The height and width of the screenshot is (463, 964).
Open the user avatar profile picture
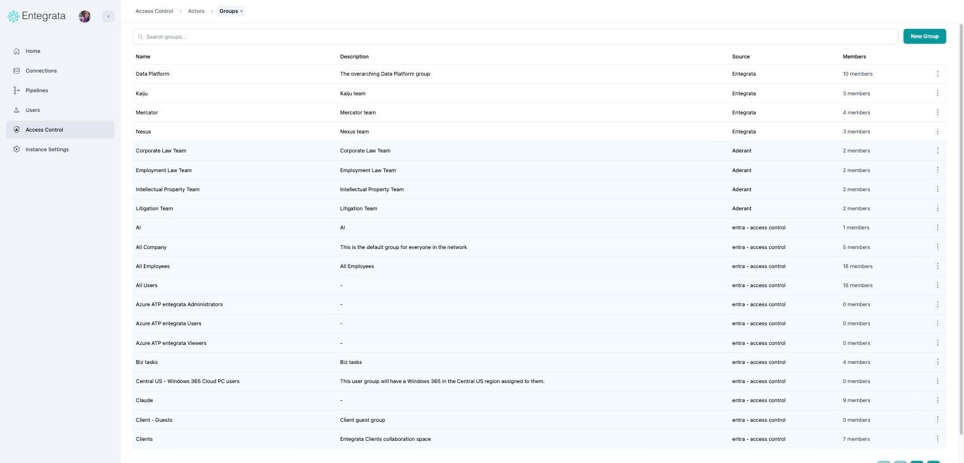pos(85,17)
